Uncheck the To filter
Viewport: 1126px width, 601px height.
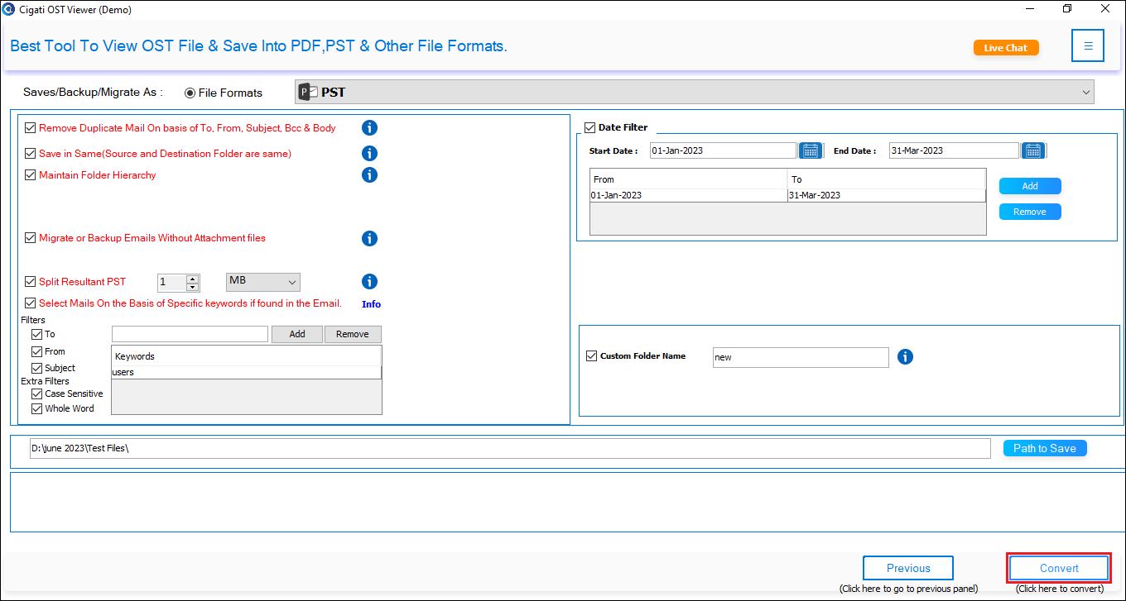click(36, 335)
